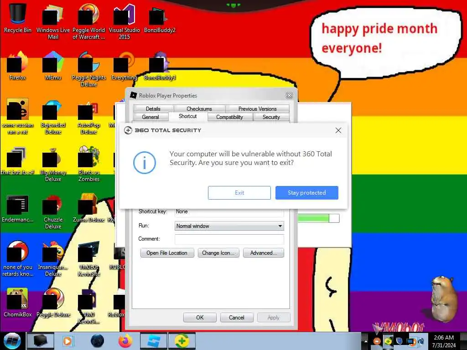Screen dimensions: 467x350
Task: Click the 360 icon in system tray
Action: (388, 341)
